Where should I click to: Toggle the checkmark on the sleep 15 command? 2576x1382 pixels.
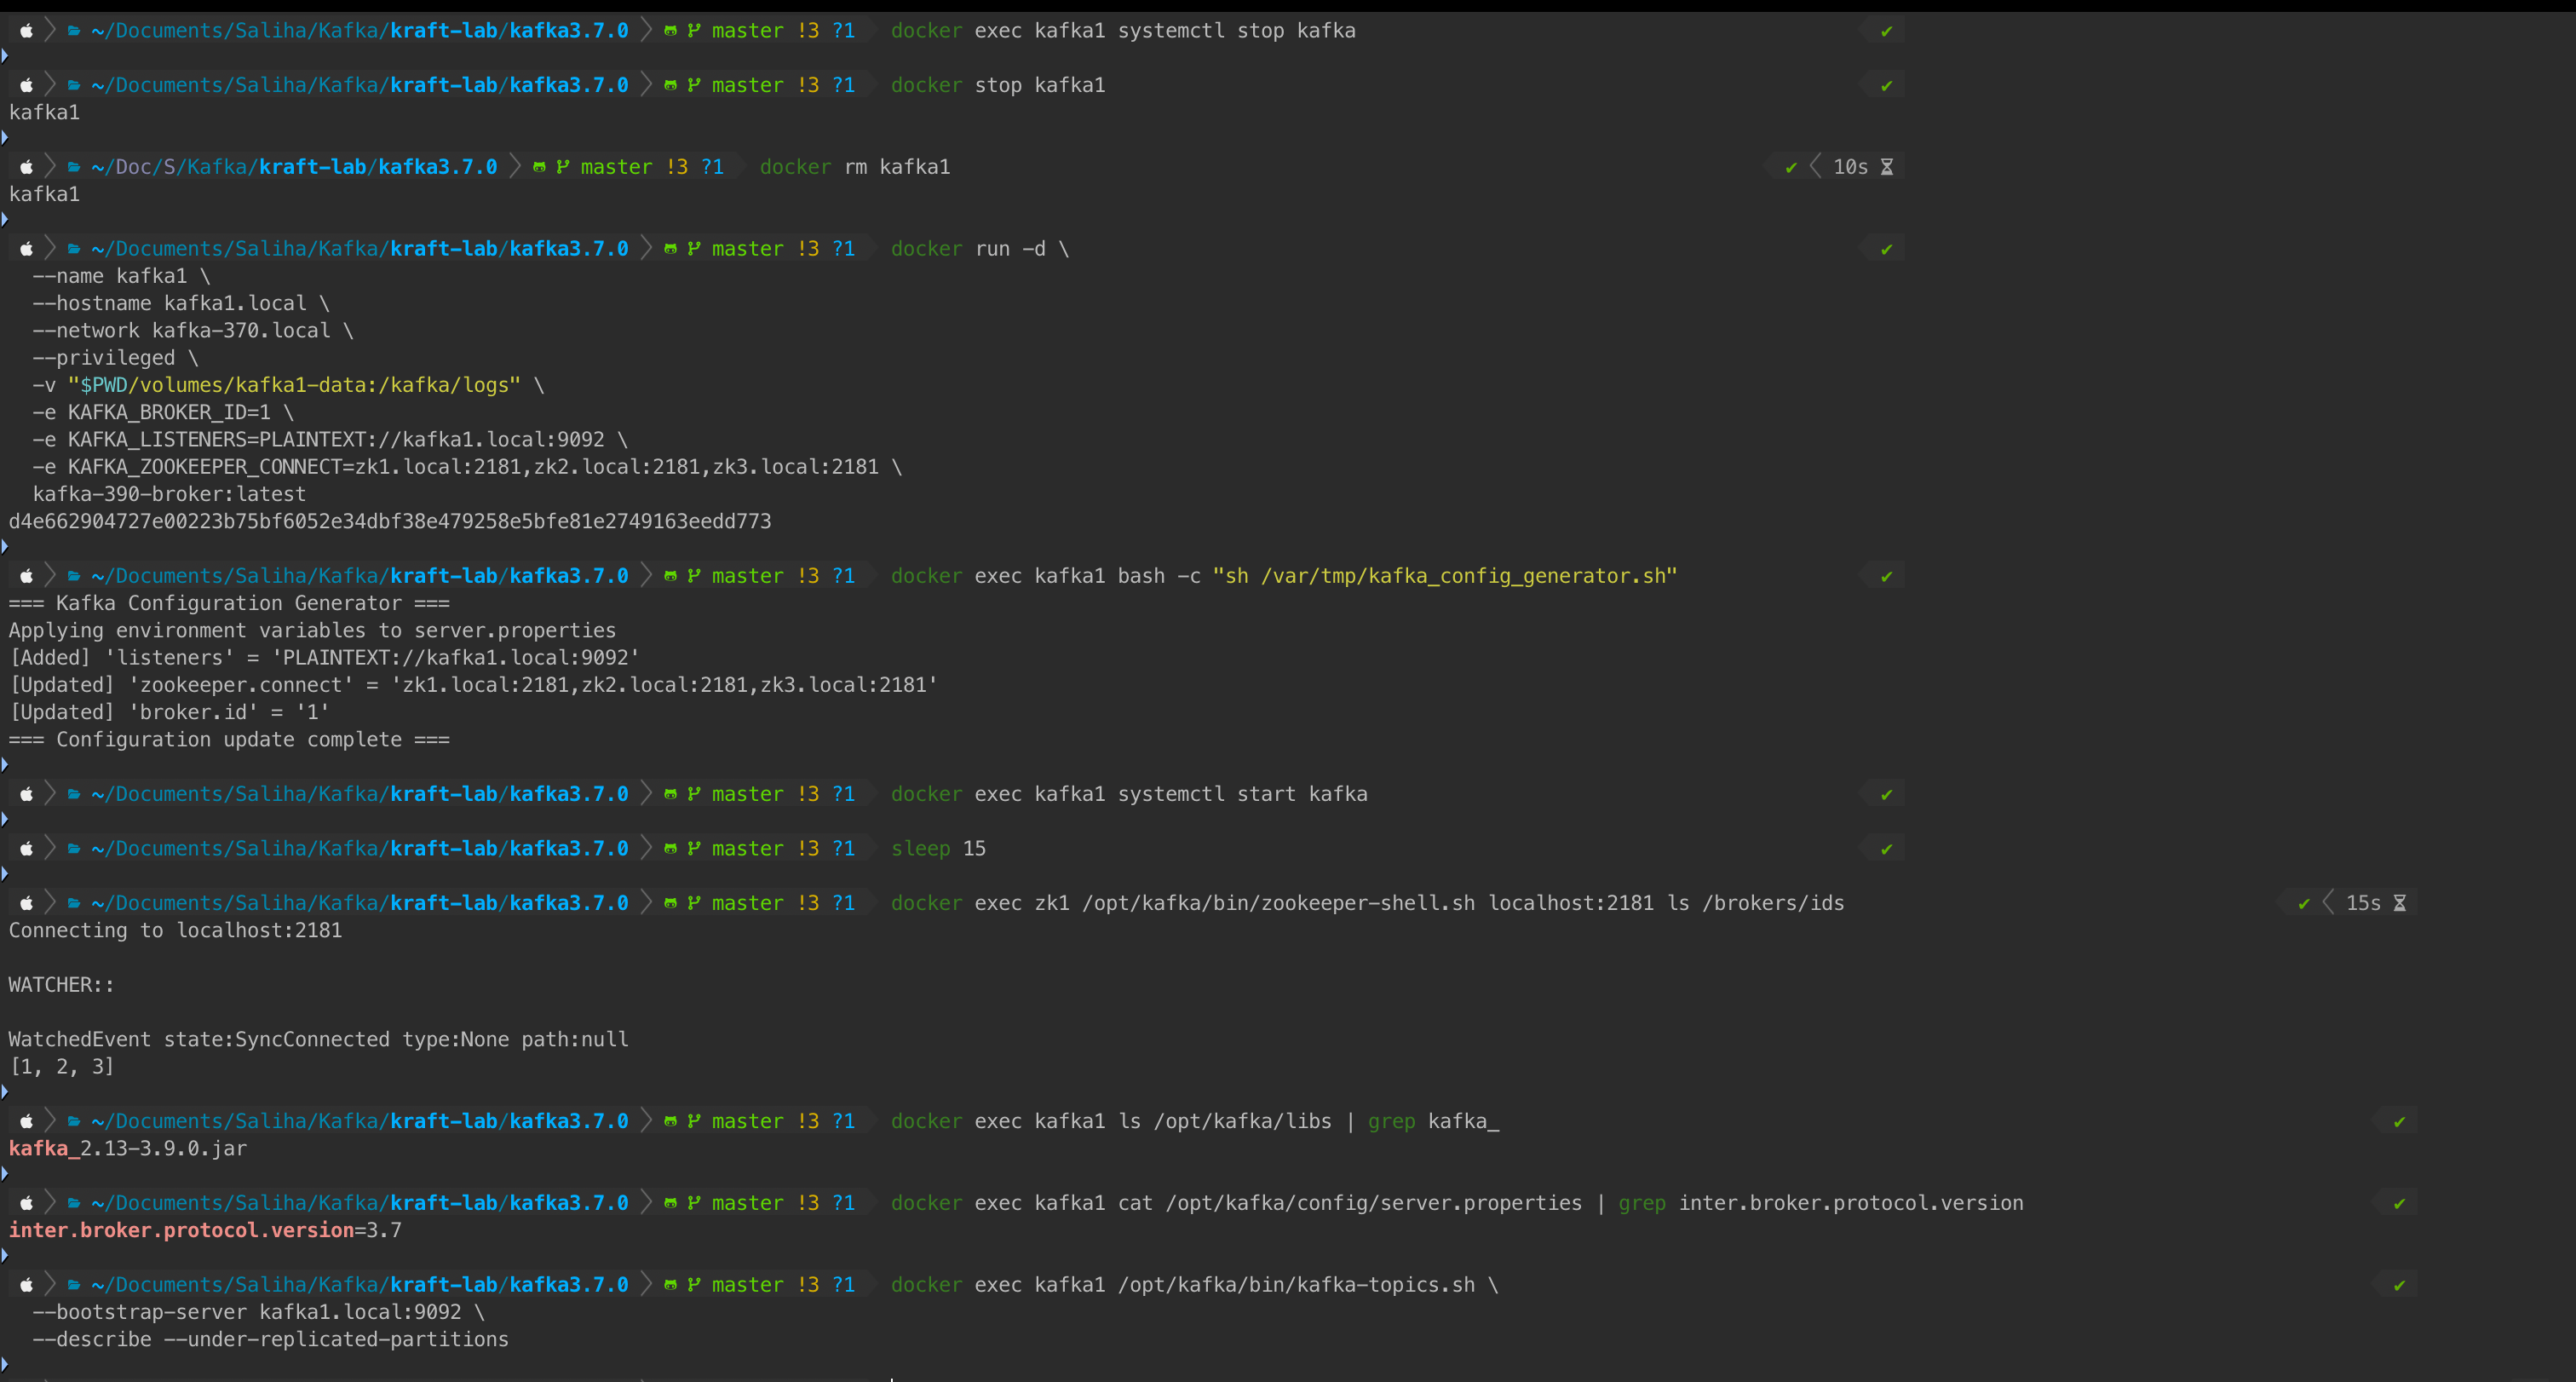(x=1884, y=847)
